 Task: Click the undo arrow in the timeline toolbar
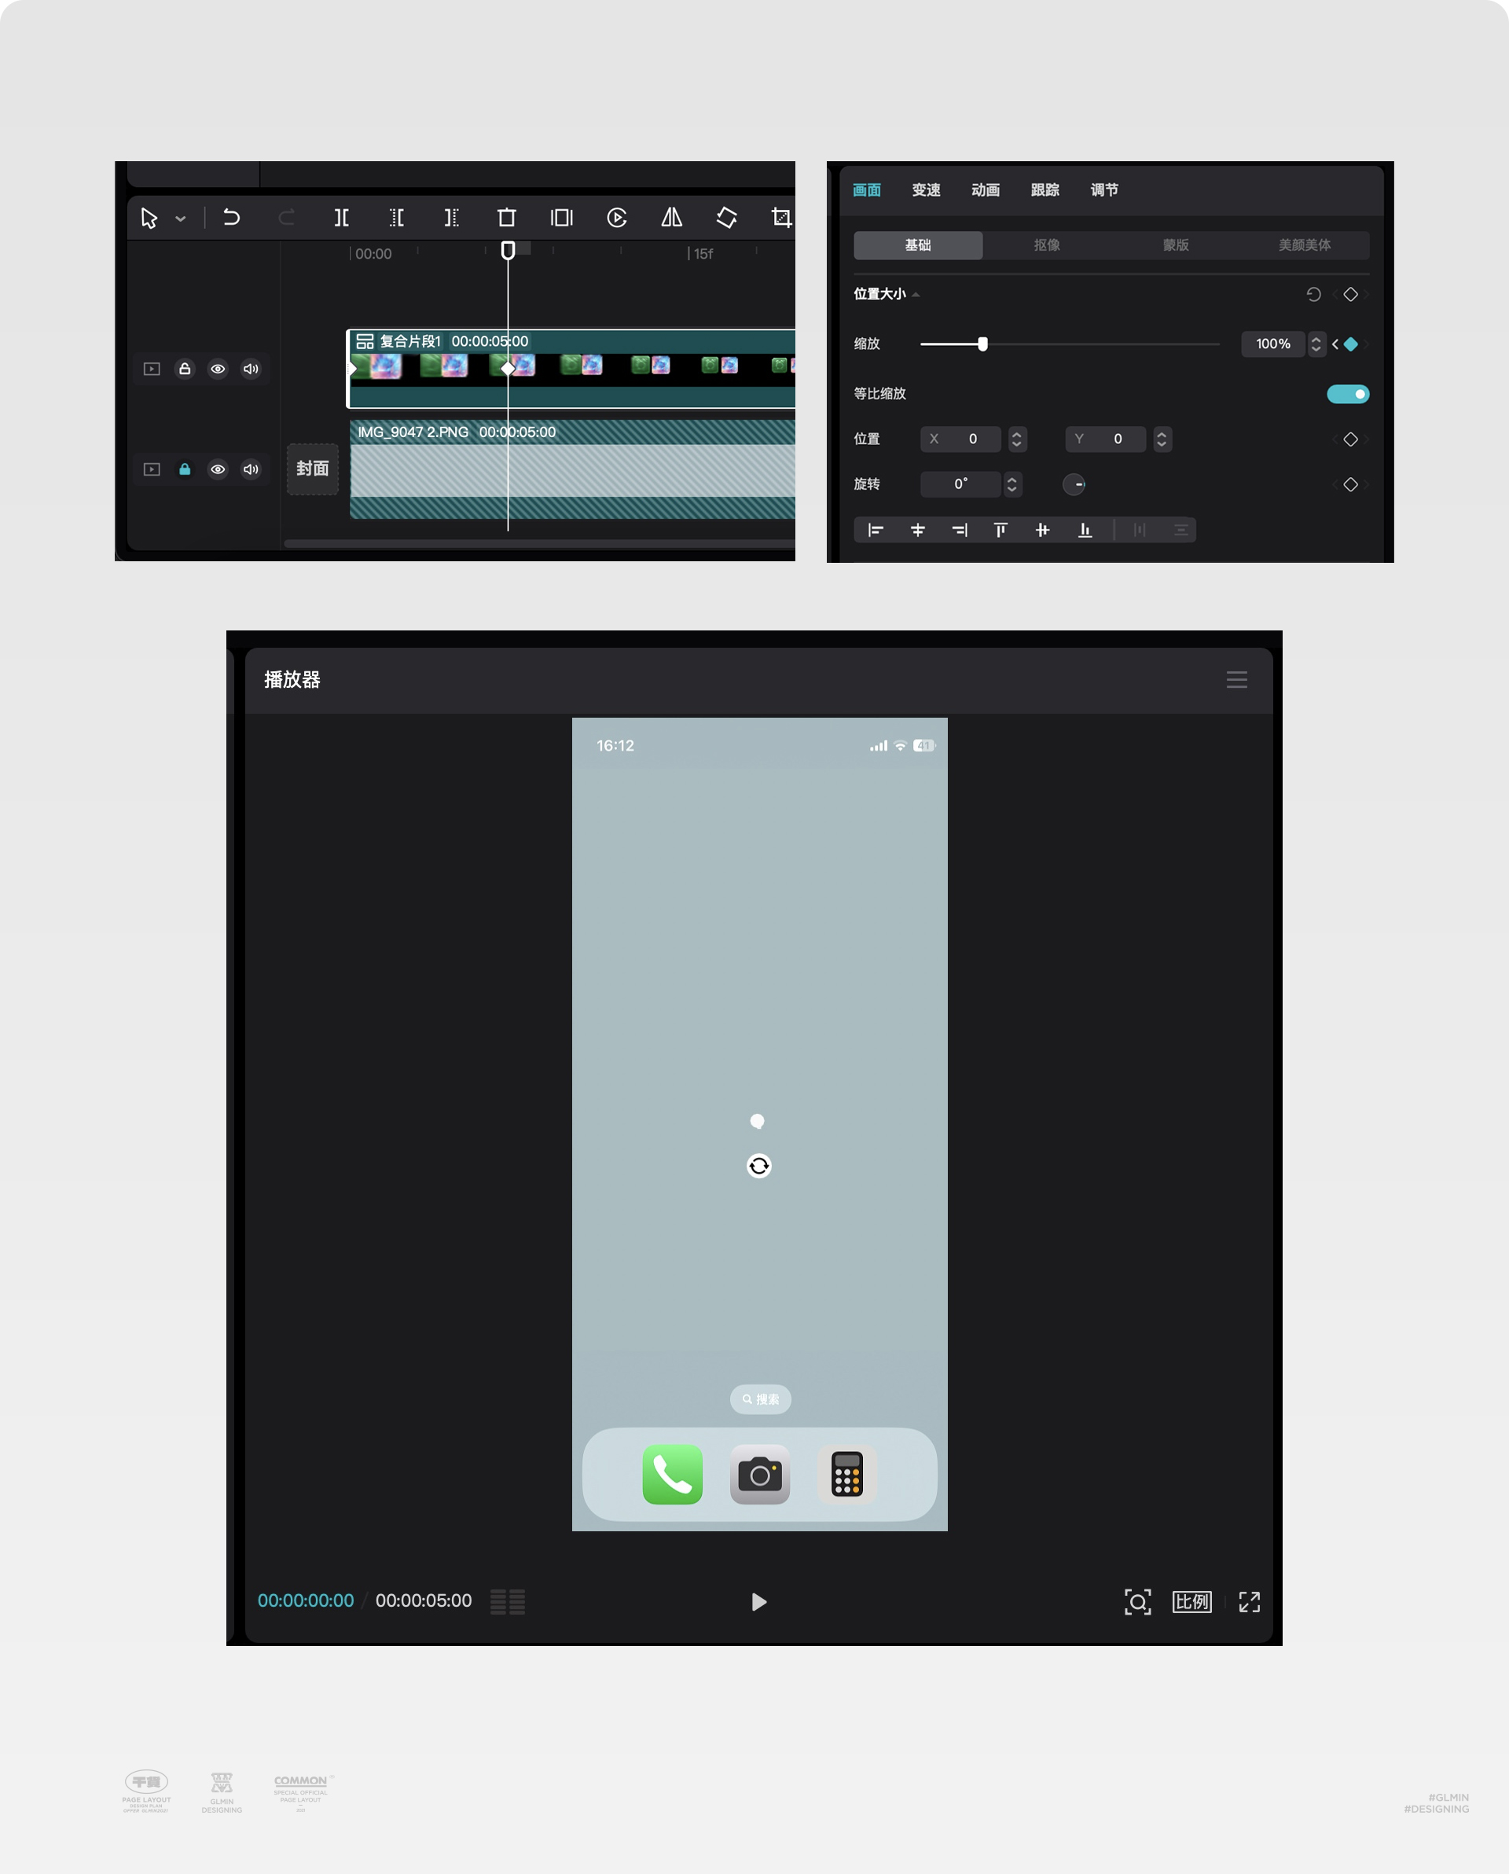tap(231, 217)
